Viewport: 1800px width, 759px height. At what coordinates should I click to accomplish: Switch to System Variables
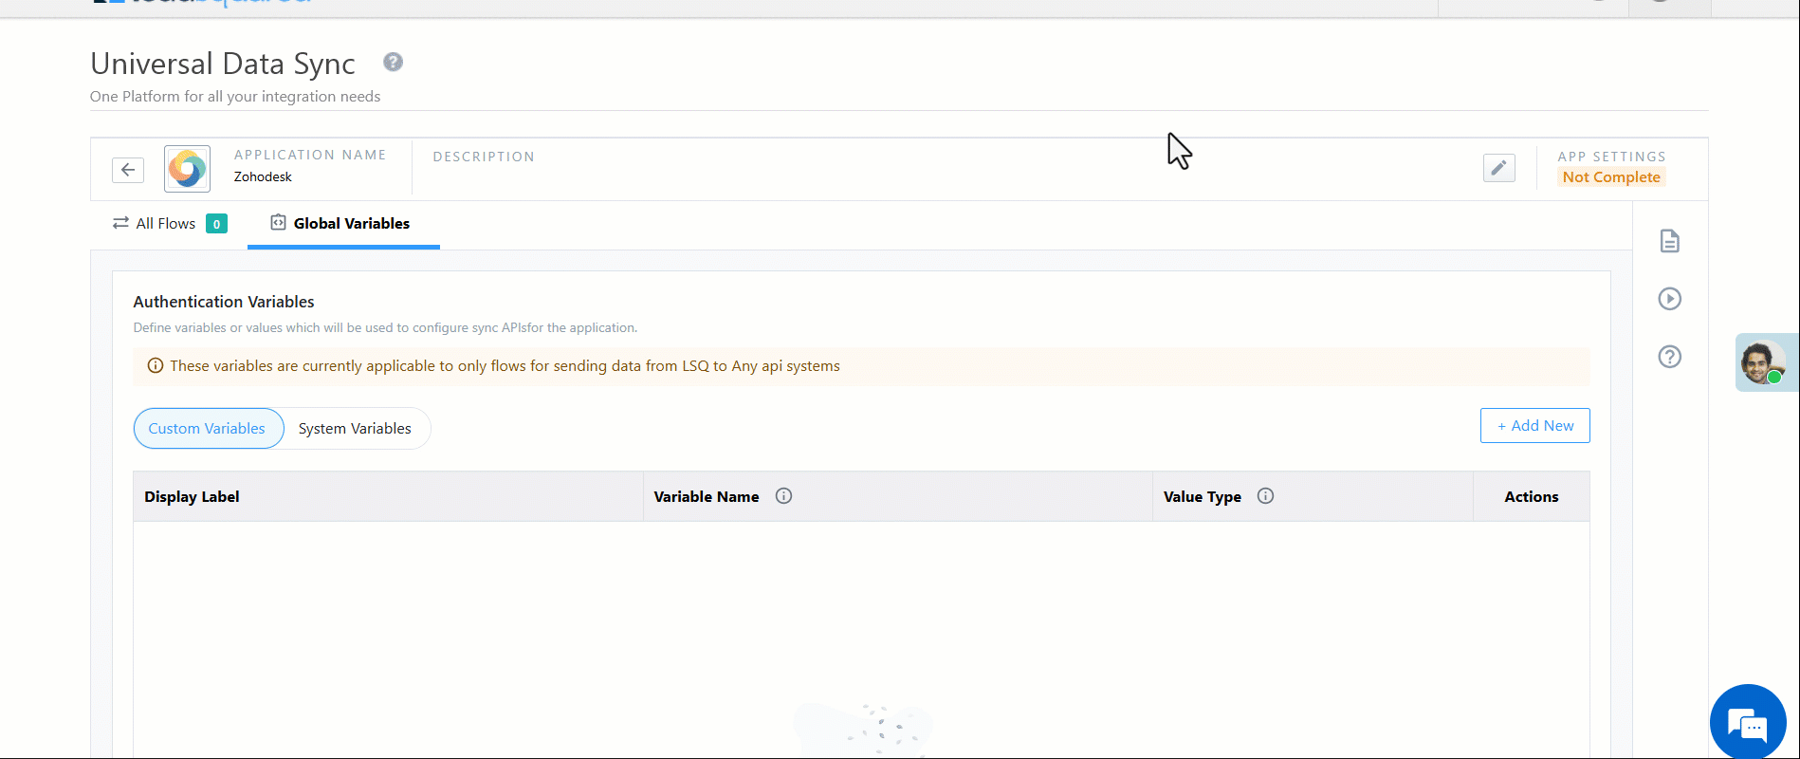tap(355, 429)
